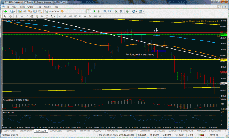Open the File menu
This screenshot has width=229, height=138.
(x=8, y=7)
